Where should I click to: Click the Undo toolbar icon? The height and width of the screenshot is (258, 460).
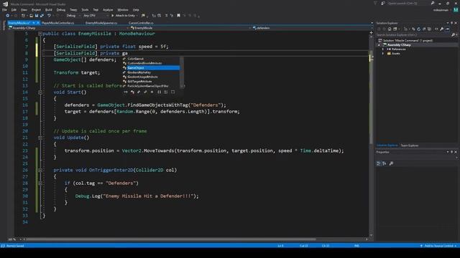(49, 16)
